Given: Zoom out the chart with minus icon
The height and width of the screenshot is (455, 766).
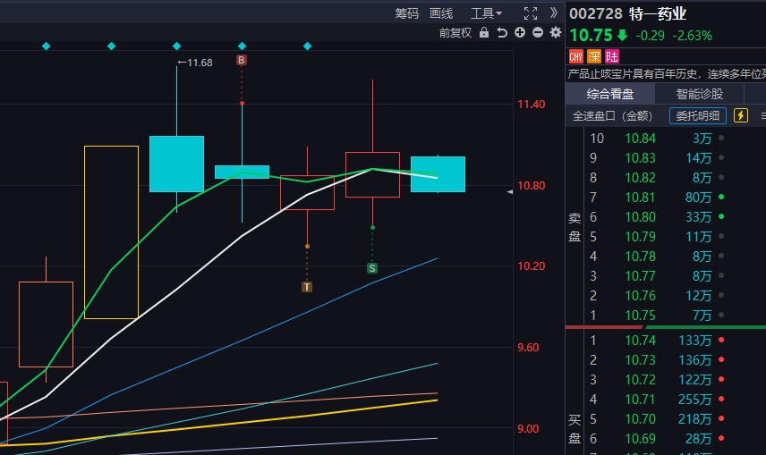Looking at the screenshot, I should [x=538, y=33].
